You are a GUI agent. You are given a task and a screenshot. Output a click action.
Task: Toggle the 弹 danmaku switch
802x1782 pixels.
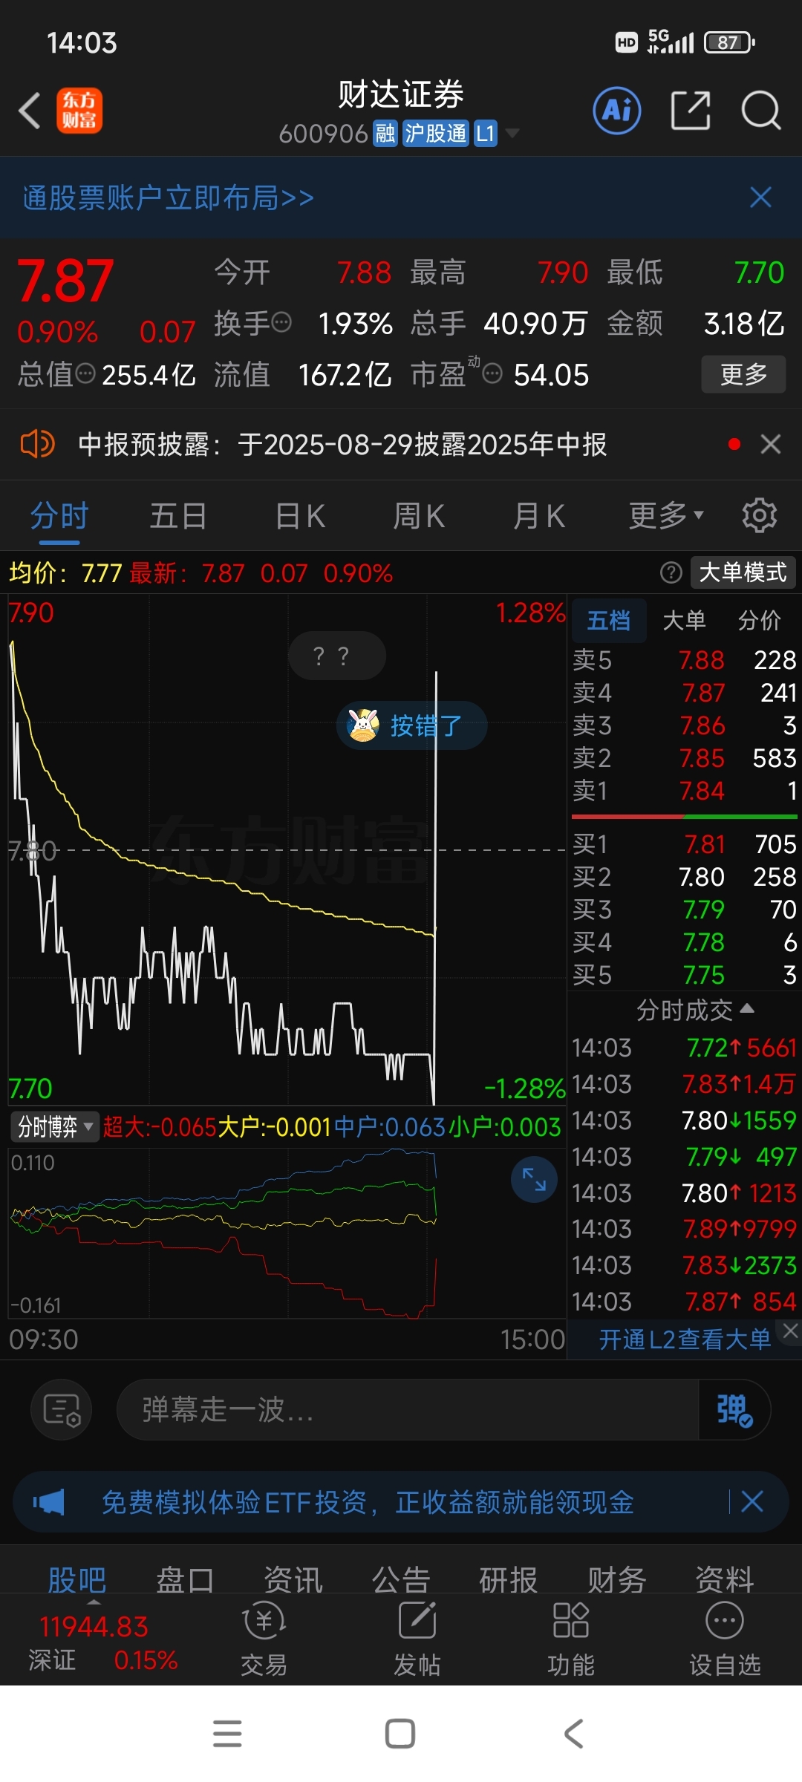click(x=734, y=1409)
